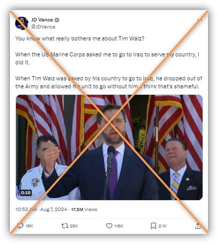Click the 0:18 video duration badge
Screen dimensions: 218x244
click(26, 193)
